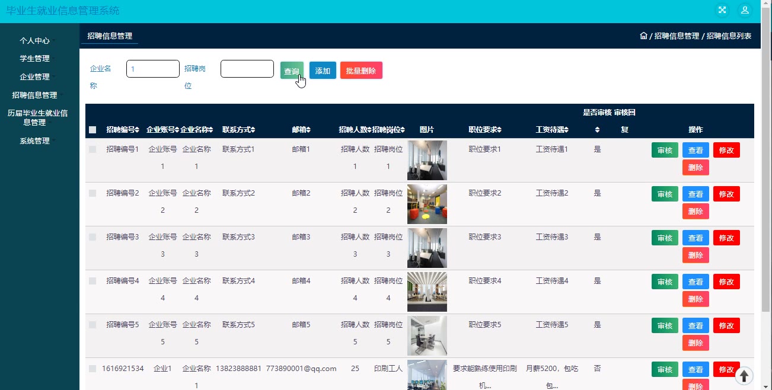
Task: Check the row checkbox for 招聘编号3
Action: pos(92,237)
